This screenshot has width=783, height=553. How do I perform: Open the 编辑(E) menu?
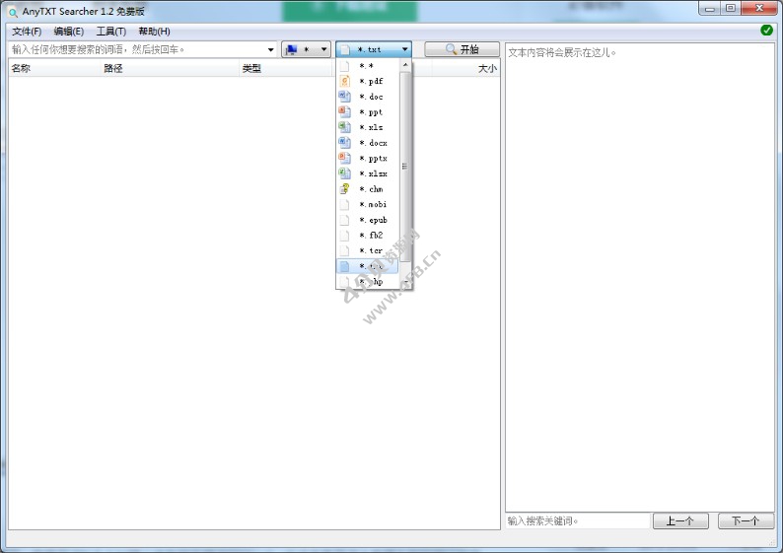[69, 32]
